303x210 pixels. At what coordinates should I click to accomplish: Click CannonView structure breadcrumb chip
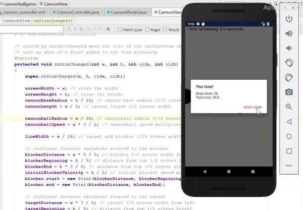point(17,21)
